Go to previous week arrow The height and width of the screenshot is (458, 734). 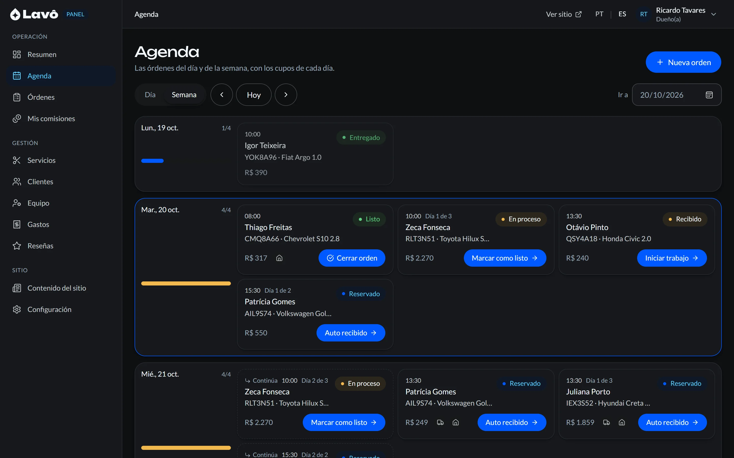pyautogui.click(x=222, y=95)
